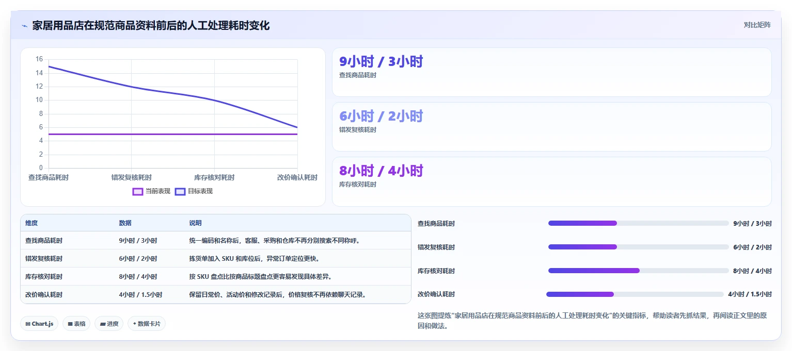The image size is (792, 351).
Task: Click the 6小时 / 2小时 table cell
Action: point(138,259)
